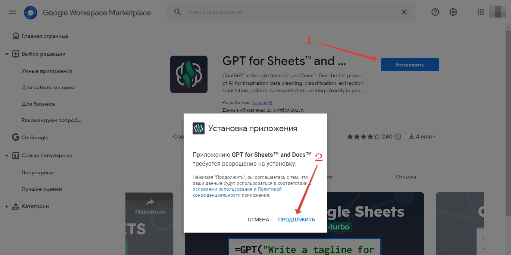Click the Самые популярные chart icon
511x255 pixels.
click(x=16, y=155)
